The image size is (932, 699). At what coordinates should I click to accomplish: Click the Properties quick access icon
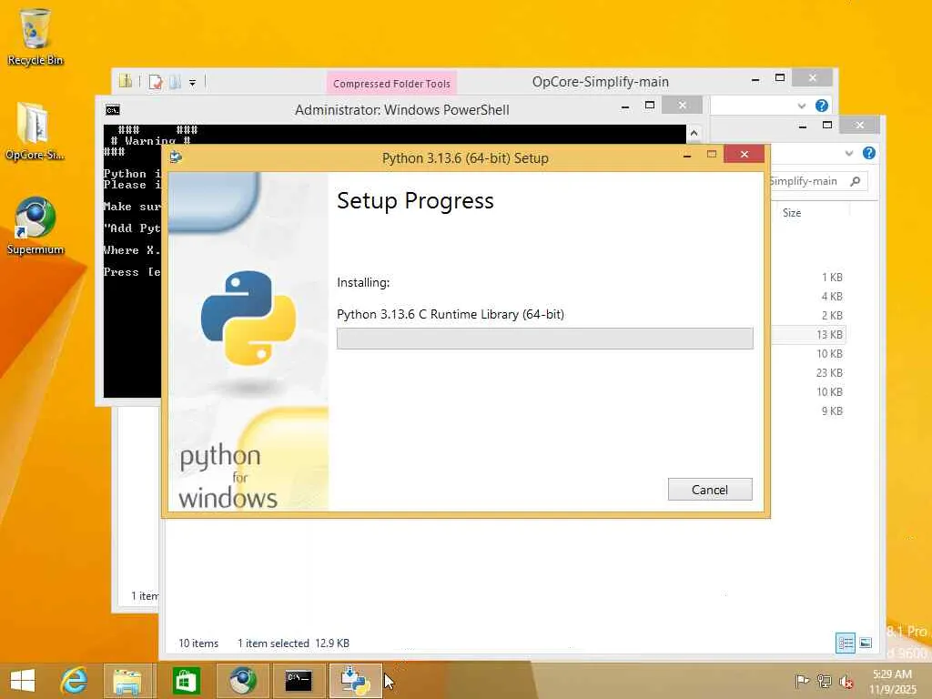click(156, 82)
